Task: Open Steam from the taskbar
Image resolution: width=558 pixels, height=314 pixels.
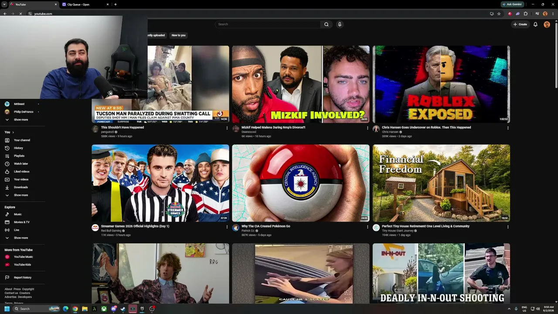Action: coord(123,309)
